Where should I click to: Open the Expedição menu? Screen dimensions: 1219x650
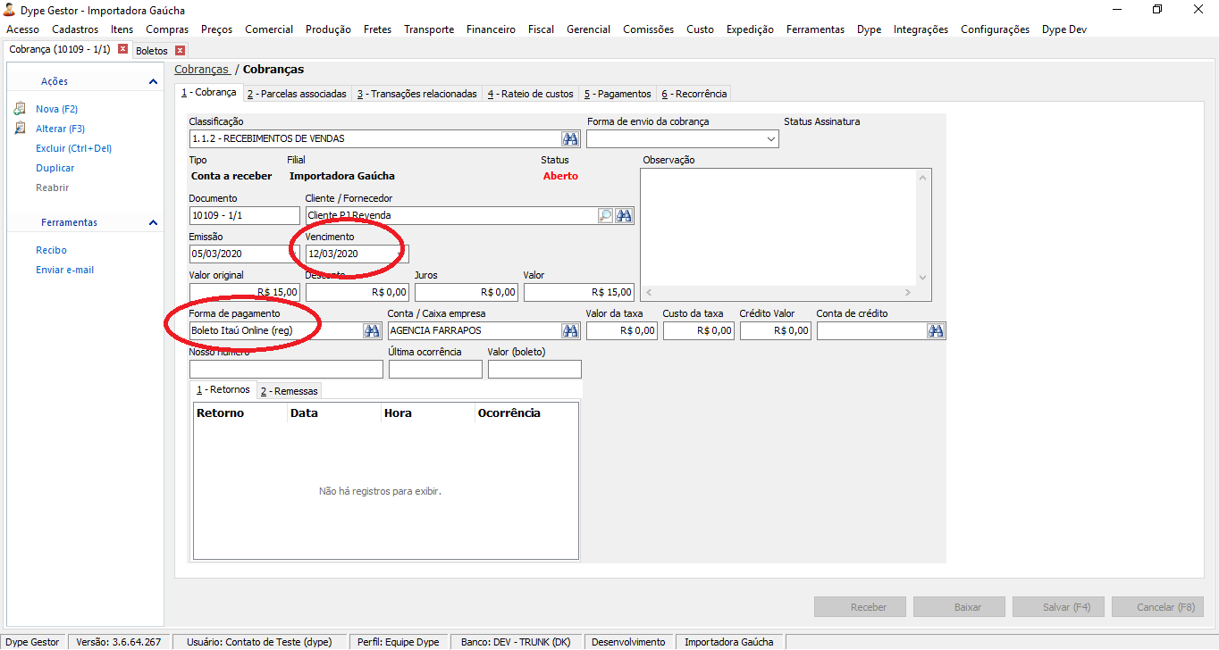coord(750,29)
